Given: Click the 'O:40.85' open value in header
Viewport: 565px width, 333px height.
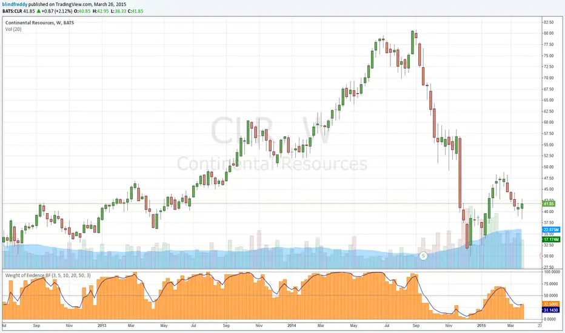Looking at the screenshot, I should (82, 11).
